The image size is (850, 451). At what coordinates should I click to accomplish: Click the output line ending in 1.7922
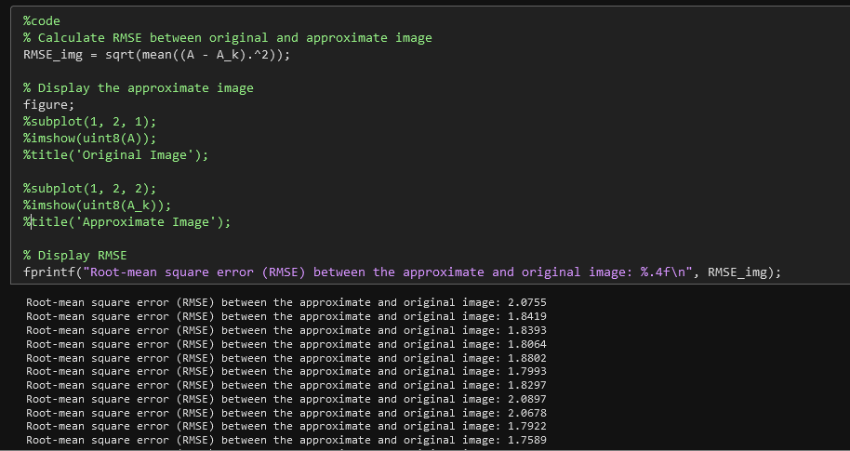(286, 426)
